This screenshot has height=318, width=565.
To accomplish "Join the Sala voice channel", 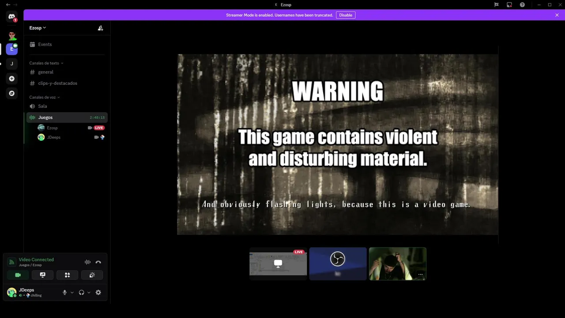I will 67,106.
